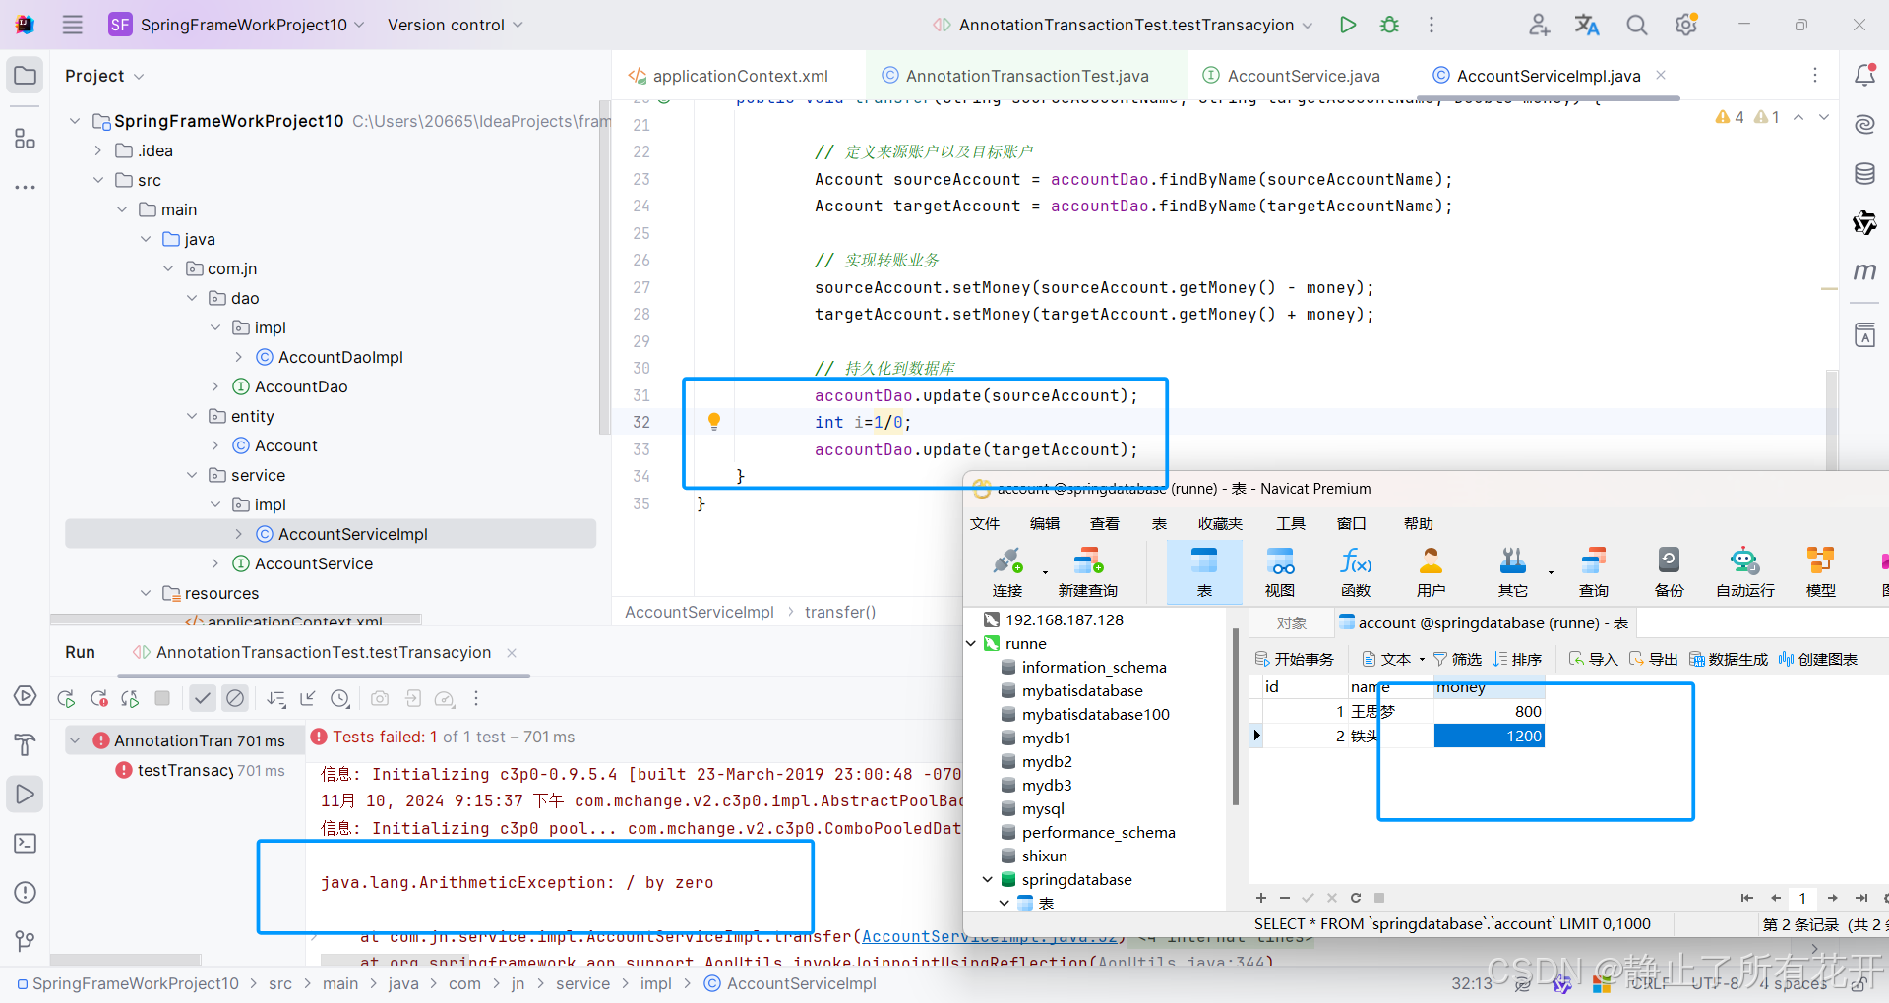Close the AccountServiceImpl.java tab
Viewport: 1889px width, 1003px height.
point(1661,75)
